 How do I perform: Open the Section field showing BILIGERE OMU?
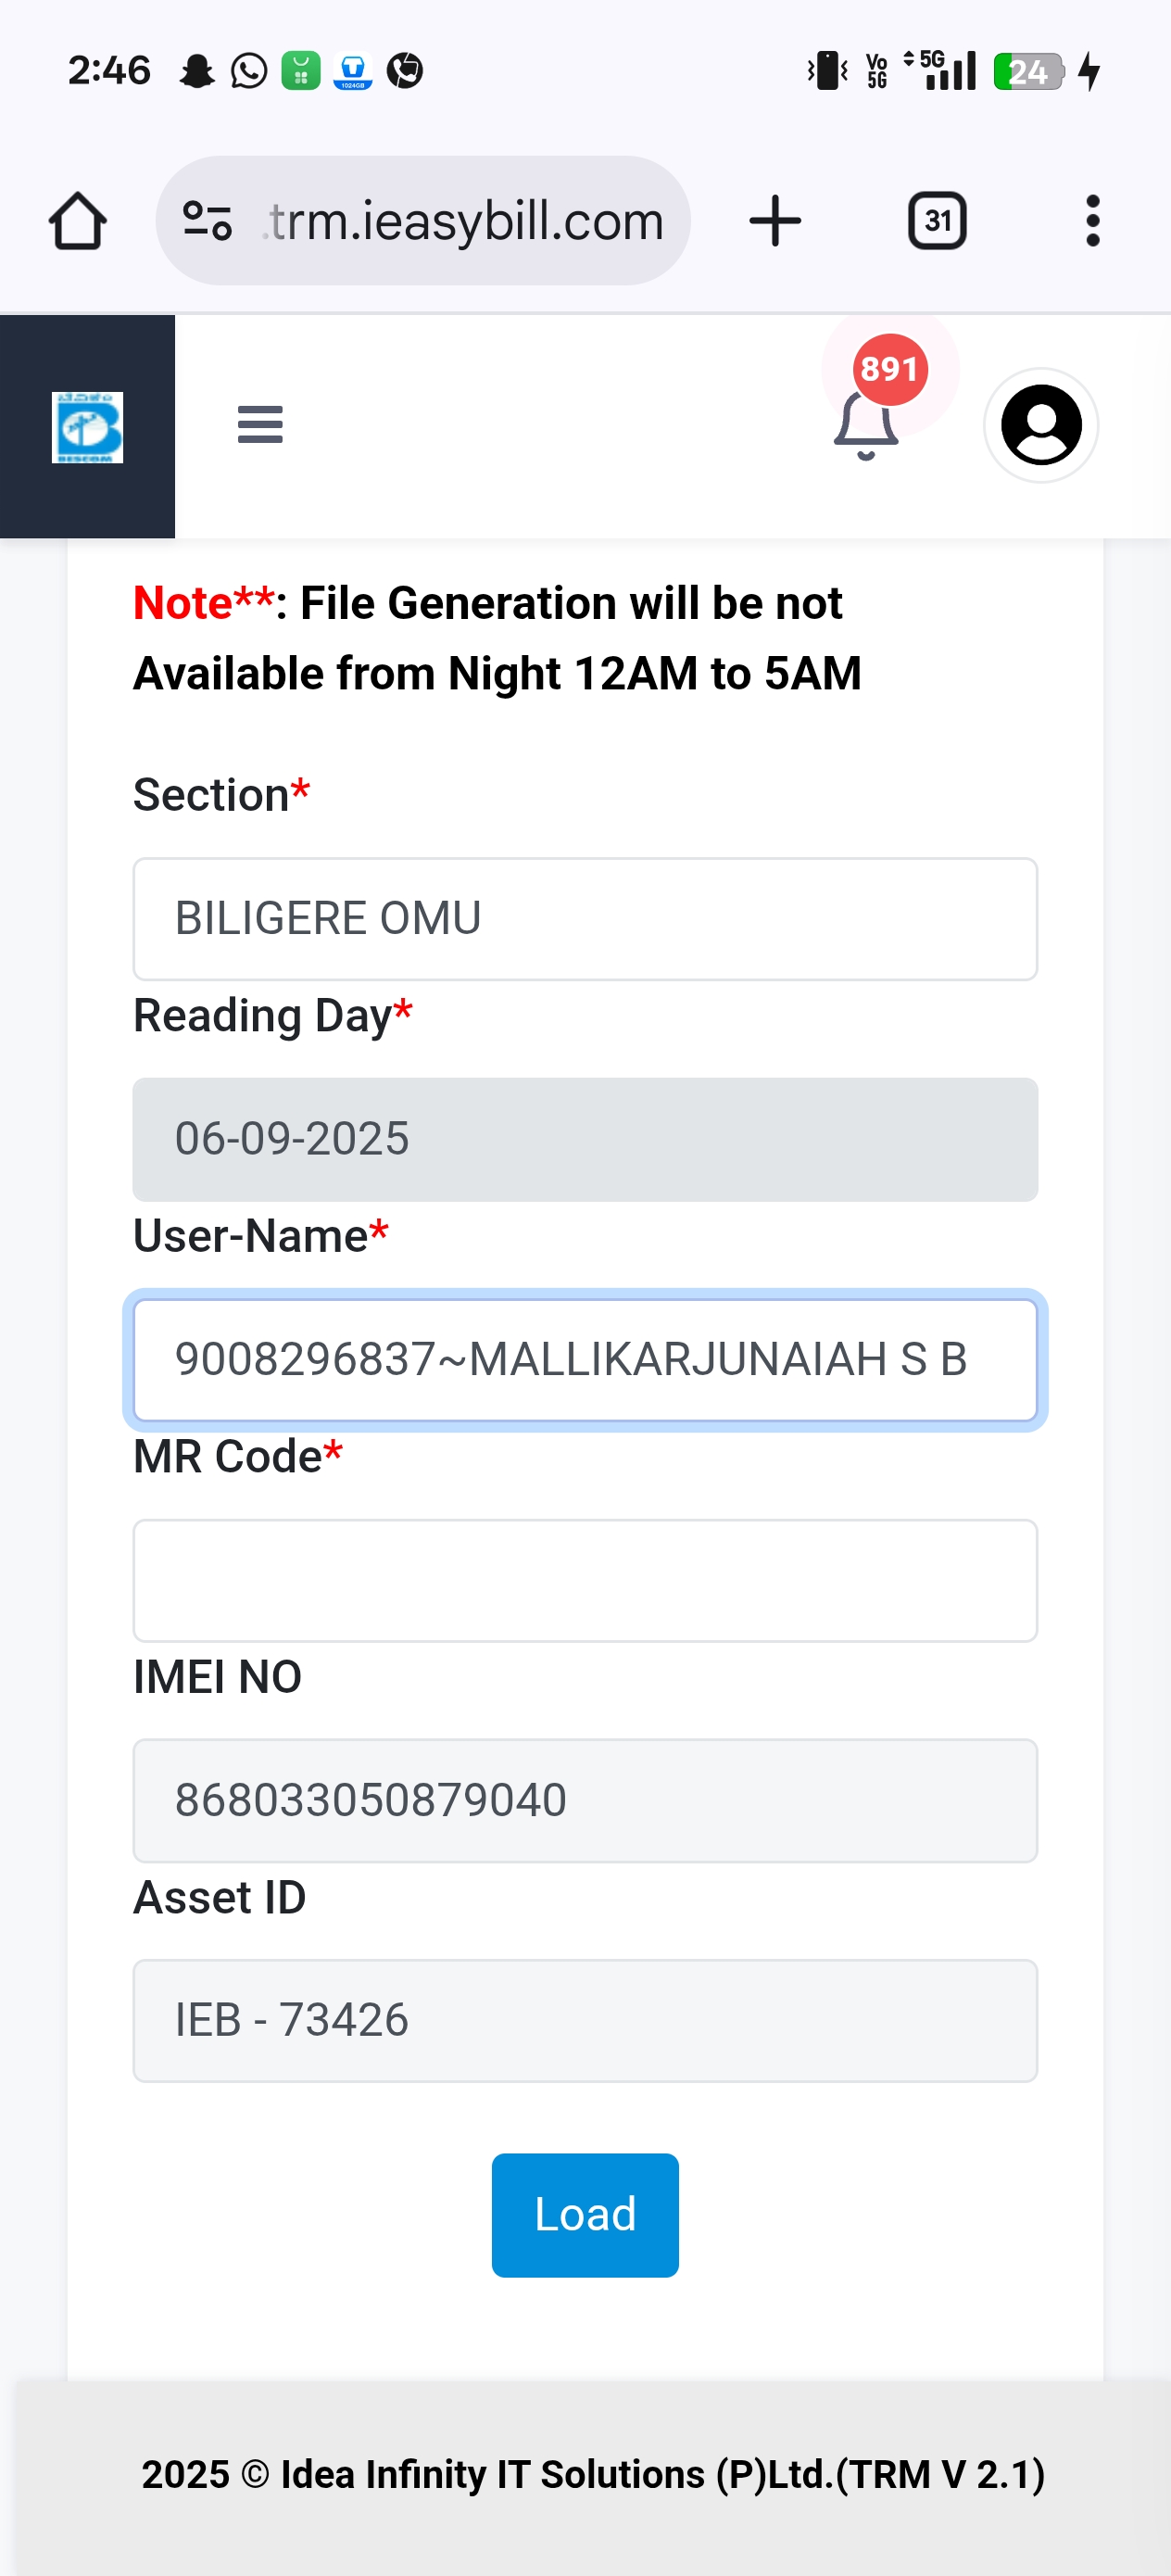pos(585,918)
